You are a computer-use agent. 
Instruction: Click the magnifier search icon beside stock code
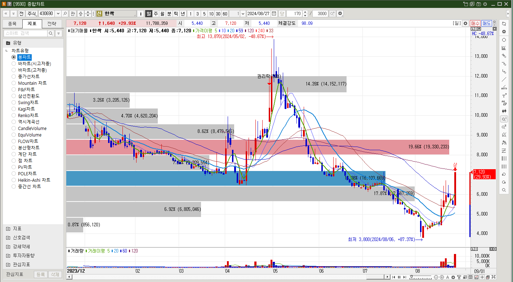click(65, 14)
